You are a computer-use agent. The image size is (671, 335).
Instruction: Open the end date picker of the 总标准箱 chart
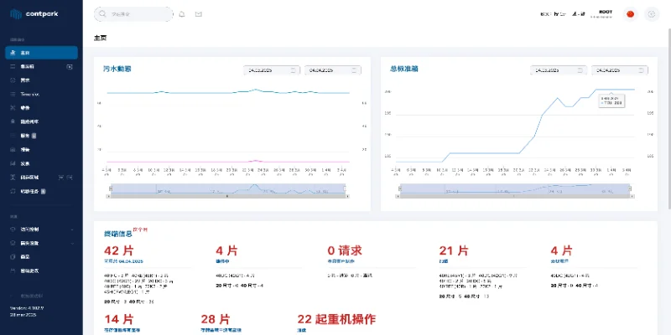[619, 71]
